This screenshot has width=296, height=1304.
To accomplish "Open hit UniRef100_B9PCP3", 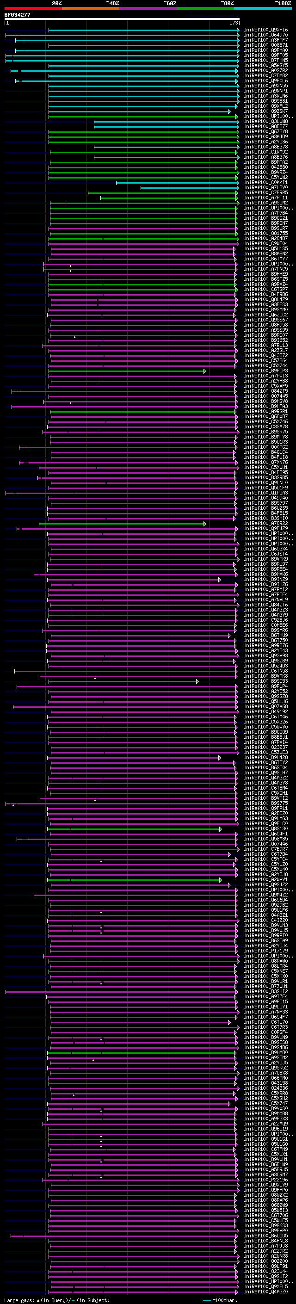I will [x=265, y=371].
